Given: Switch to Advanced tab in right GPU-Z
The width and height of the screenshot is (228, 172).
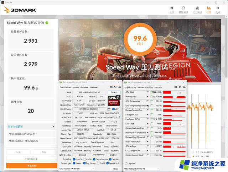Looking at the screenshot, I should tap(149, 87).
